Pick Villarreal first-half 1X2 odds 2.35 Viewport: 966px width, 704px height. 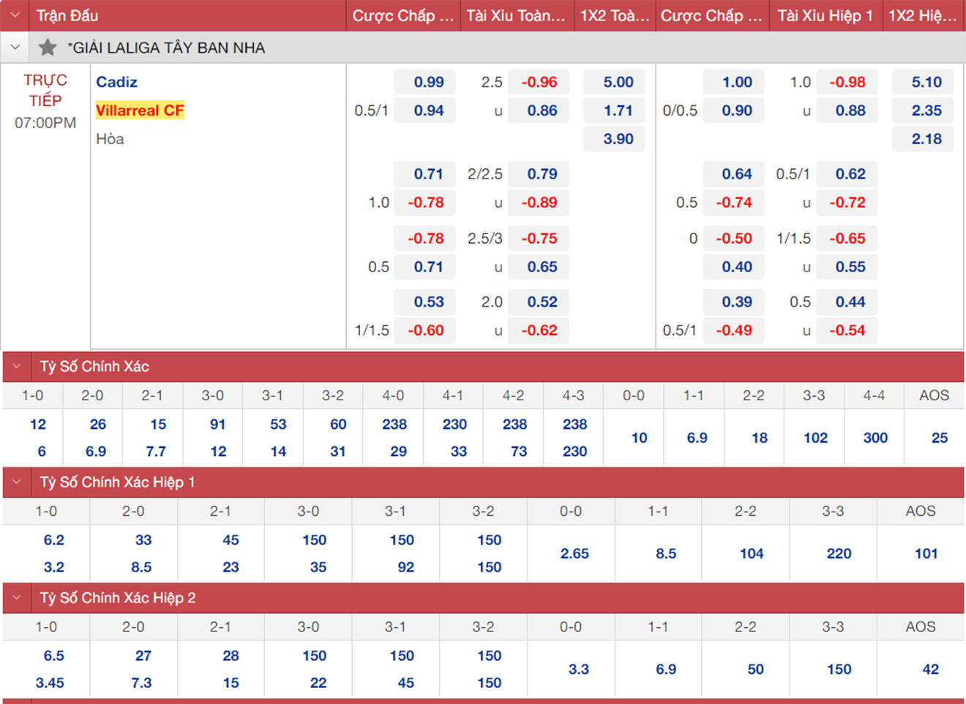pos(925,111)
